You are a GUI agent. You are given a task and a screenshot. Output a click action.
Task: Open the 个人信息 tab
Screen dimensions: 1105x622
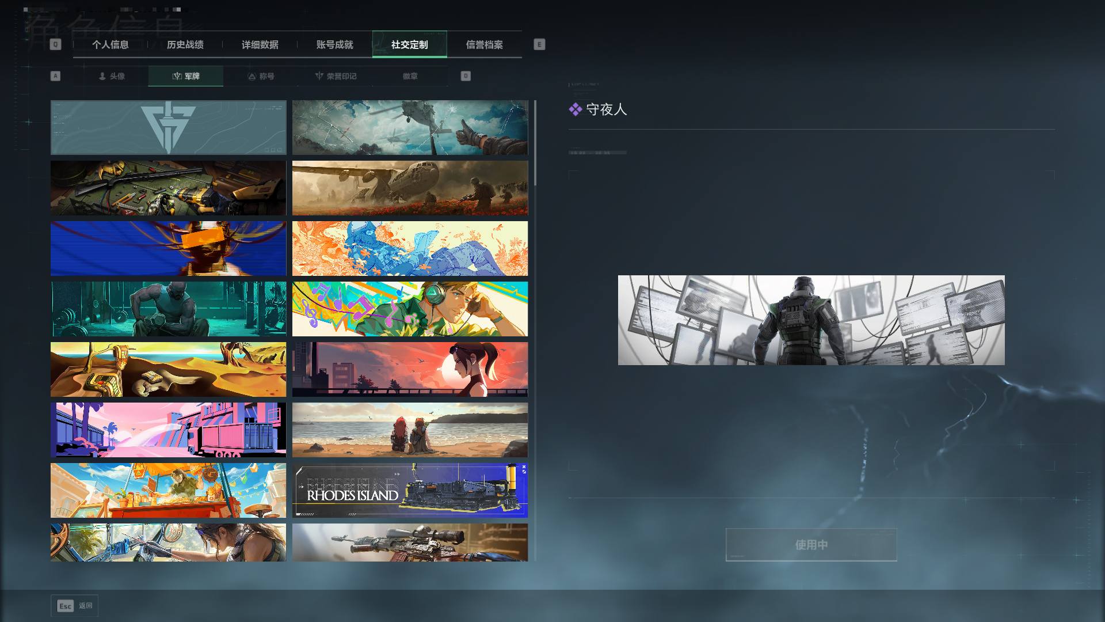point(110,44)
